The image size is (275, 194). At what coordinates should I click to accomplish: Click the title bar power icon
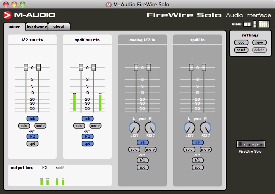(109, 4)
